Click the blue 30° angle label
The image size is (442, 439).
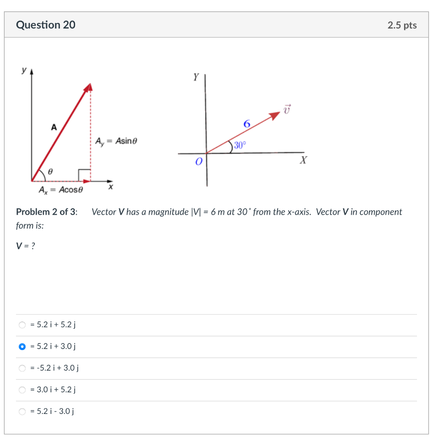(240, 145)
